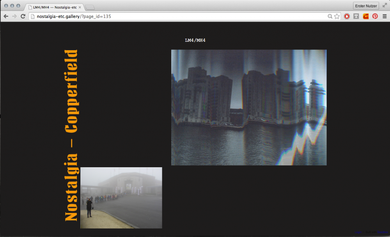Open the foggy queue photo
This screenshot has width=390, height=237.
point(121,198)
